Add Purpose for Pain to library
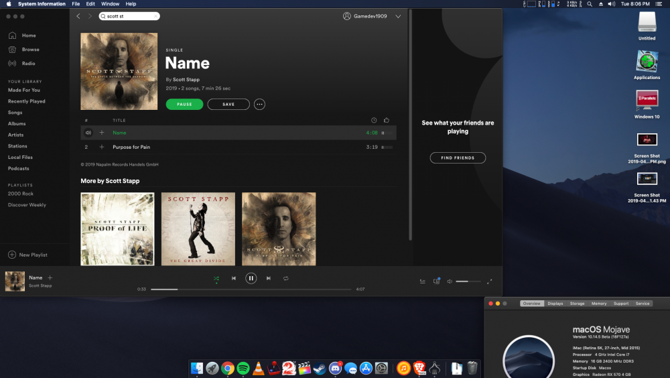 [x=102, y=147]
